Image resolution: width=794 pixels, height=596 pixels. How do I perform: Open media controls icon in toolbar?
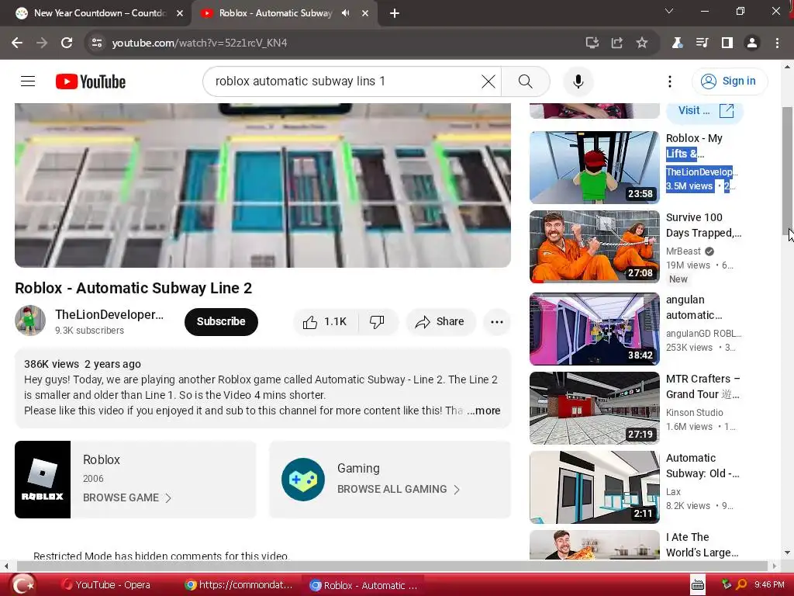pyautogui.click(x=702, y=43)
